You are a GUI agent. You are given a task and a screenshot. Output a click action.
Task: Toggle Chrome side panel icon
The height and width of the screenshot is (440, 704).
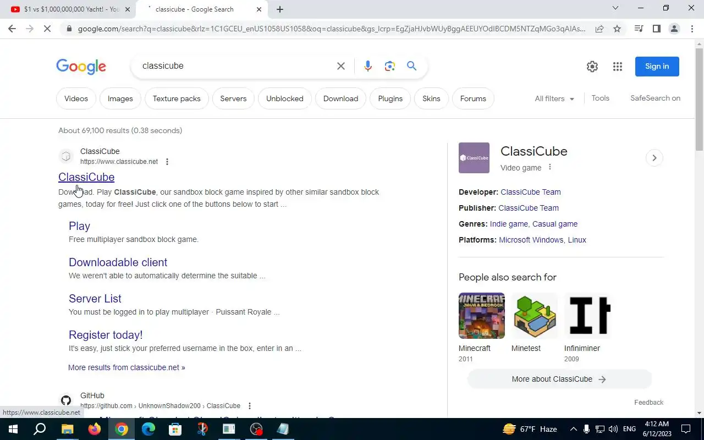tap(656, 29)
